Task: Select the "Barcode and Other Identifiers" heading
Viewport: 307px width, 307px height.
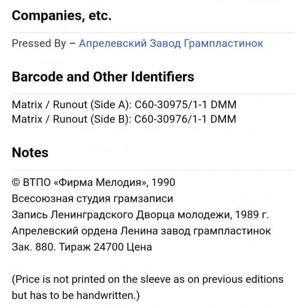Action: (103, 77)
